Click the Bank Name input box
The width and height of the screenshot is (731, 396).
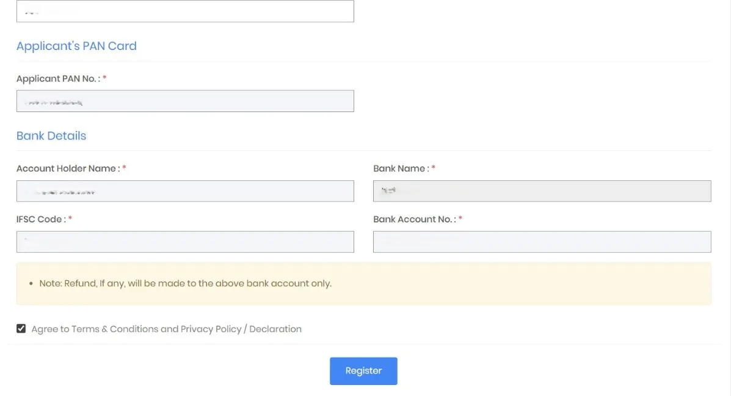(542, 191)
